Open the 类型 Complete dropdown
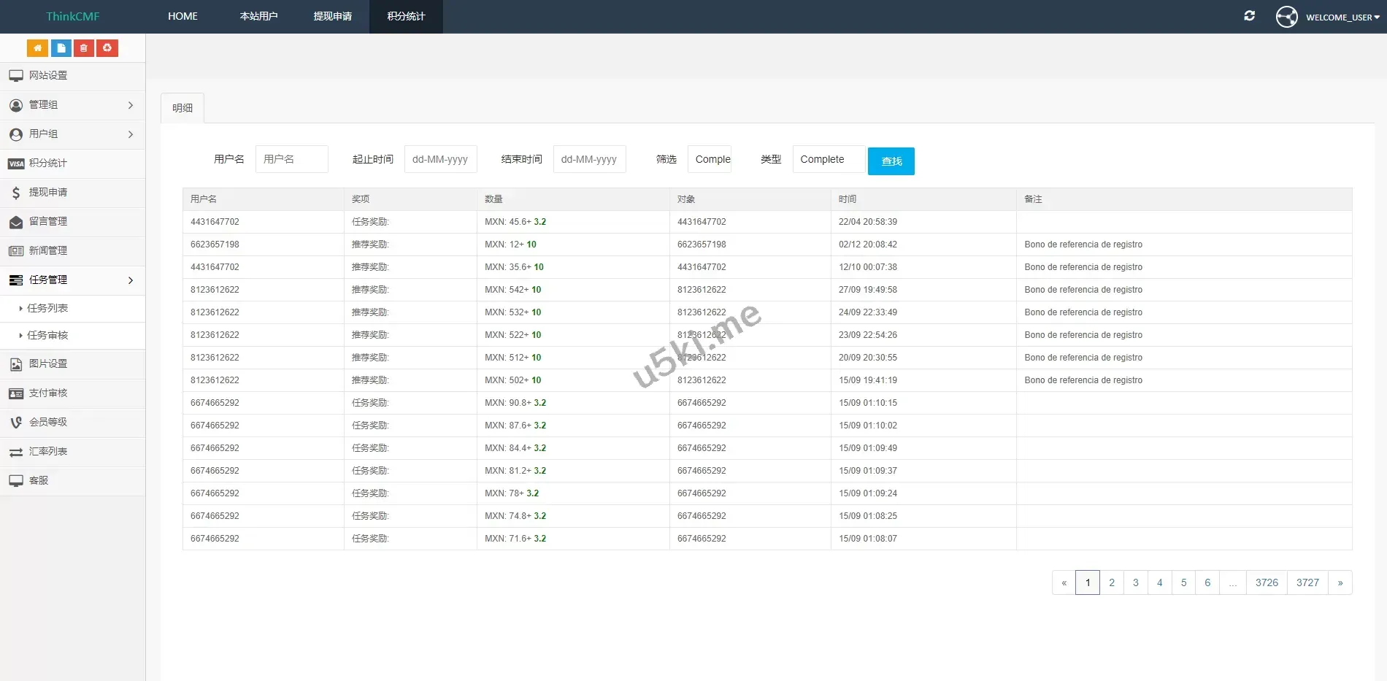This screenshot has height=681, width=1387. pyautogui.click(x=829, y=160)
